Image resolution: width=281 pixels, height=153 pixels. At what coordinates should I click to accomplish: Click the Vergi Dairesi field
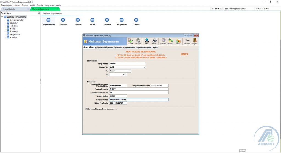click(128, 63)
